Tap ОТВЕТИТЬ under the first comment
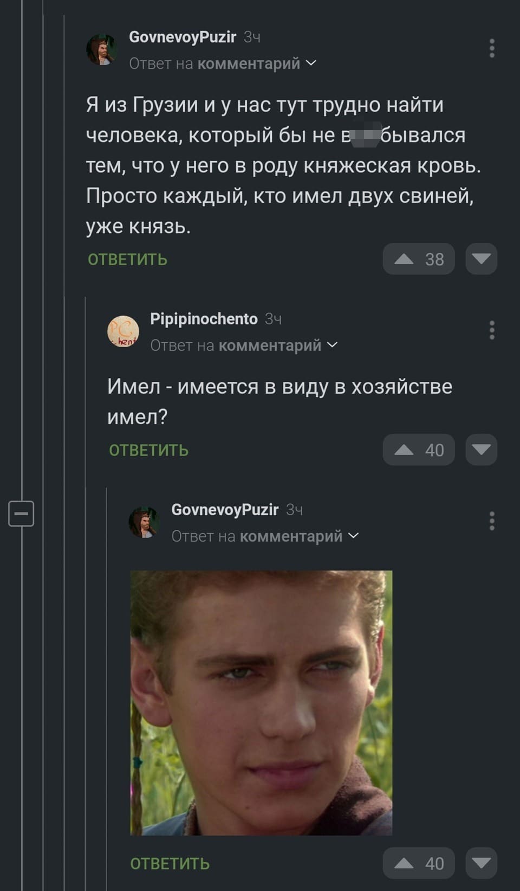Image resolution: width=520 pixels, height=891 pixels. coord(128,260)
